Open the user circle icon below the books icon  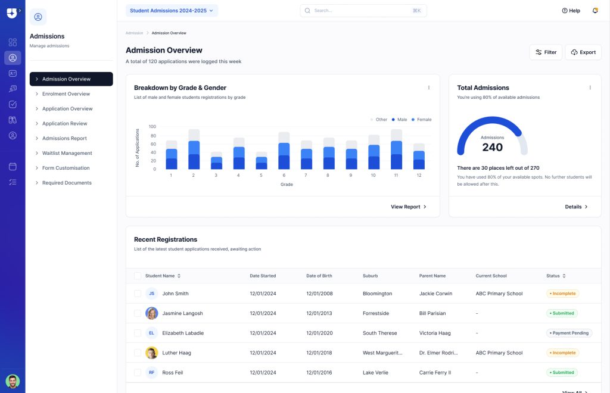coord(13,135)
